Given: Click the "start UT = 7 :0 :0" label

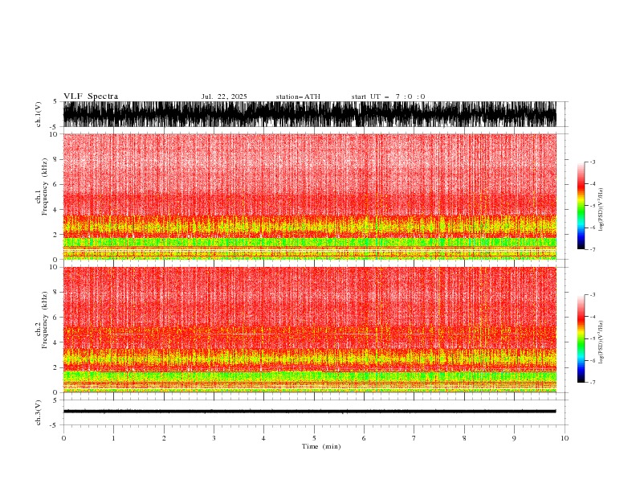Looking at the screenshot, I should pos(388,96).
